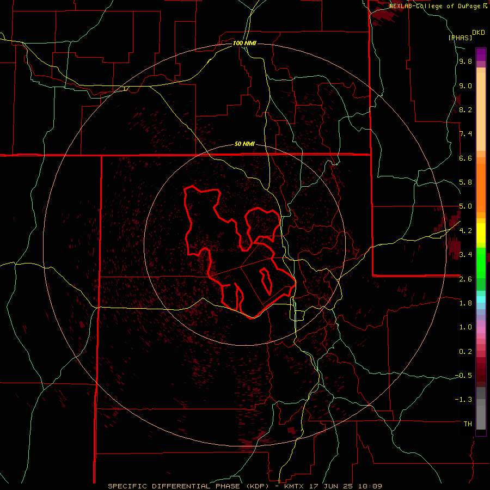
Task: Pick the cyan segment near 1.8
Action: [x=481, y=299]
